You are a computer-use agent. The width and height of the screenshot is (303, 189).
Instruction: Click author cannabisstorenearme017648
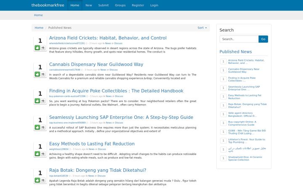(x=64, y=70)
